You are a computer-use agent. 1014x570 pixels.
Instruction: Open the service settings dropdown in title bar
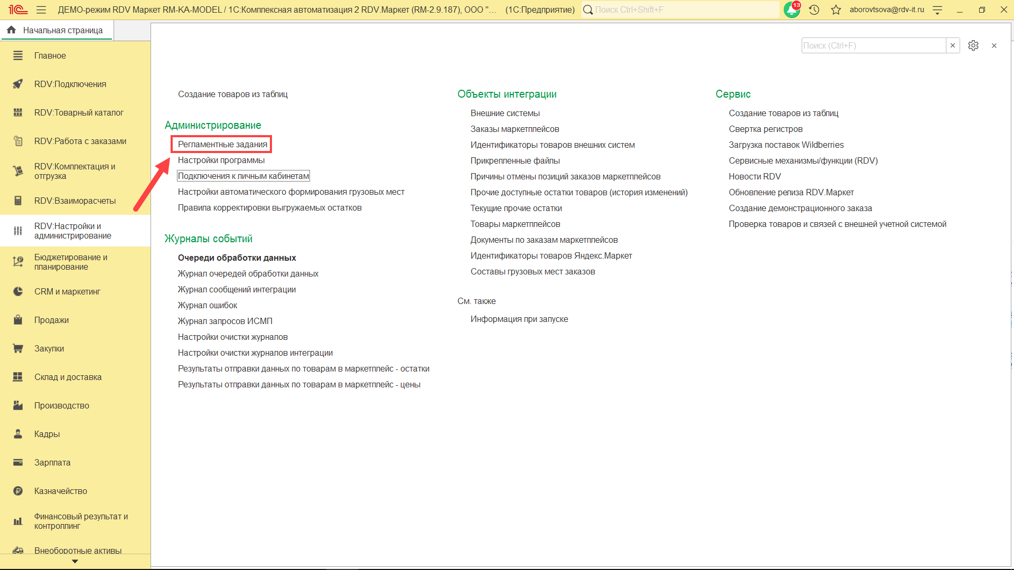click(x=937, y=9)
